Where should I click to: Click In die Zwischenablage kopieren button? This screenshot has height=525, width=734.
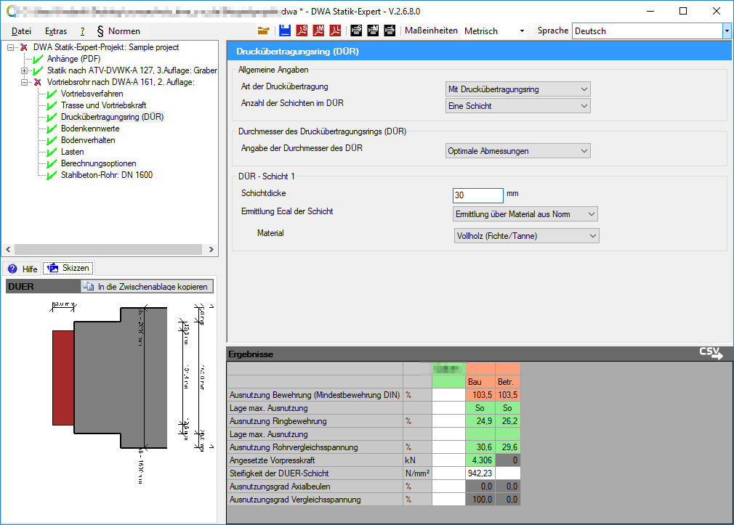pyautogui.click(x=146, y=287)
